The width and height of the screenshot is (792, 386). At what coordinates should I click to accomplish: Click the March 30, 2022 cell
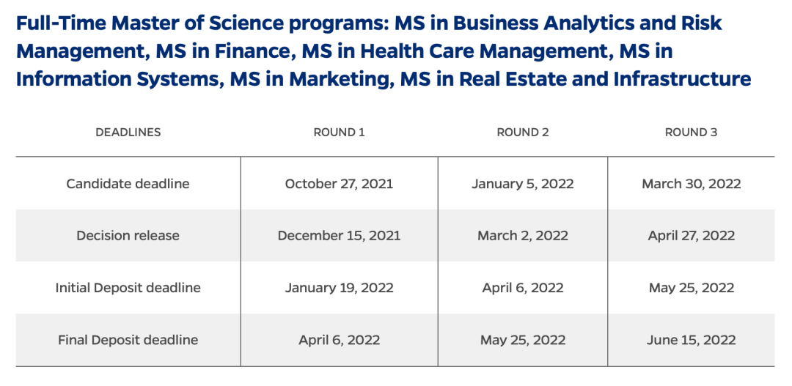pos(691,184)
